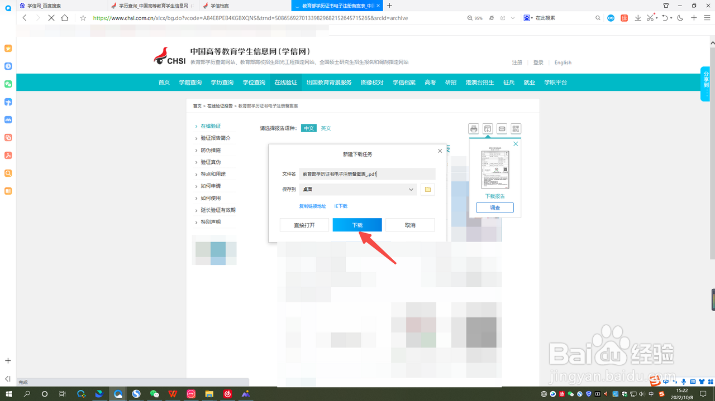Viewport: 715px width, 401px height.
Task: Open the email report icon
Action: coord(502,129)
